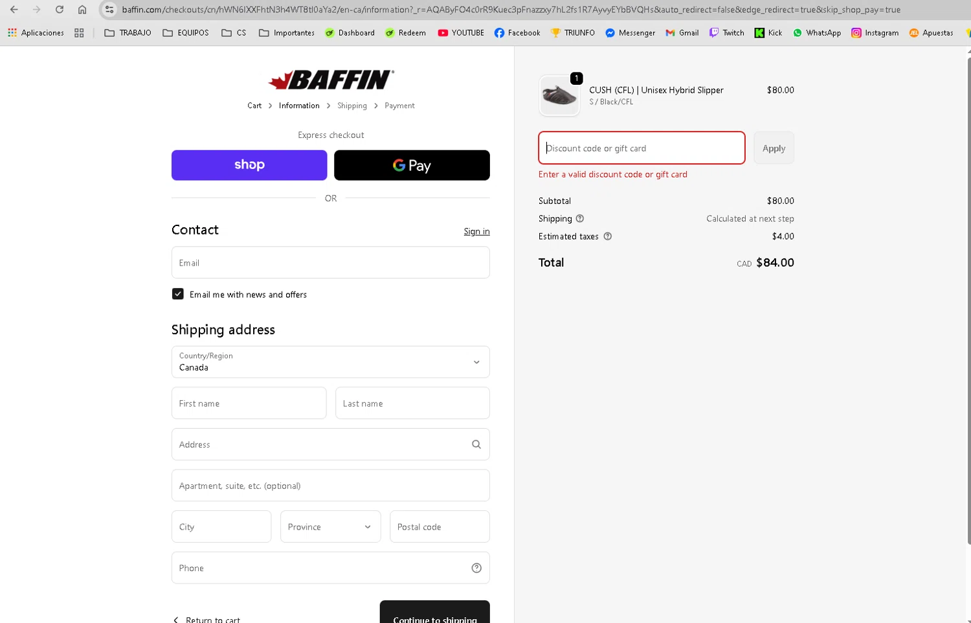The image size is (971, 623).
Task: Focus the Email input field
Action: pyautogui.click(x=331, y=262)
